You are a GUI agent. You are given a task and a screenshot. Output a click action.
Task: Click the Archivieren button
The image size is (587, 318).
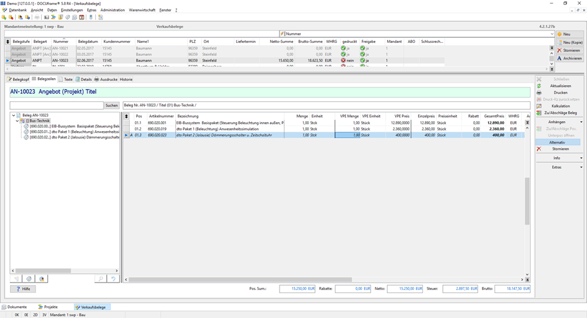[x=570, y=58]
